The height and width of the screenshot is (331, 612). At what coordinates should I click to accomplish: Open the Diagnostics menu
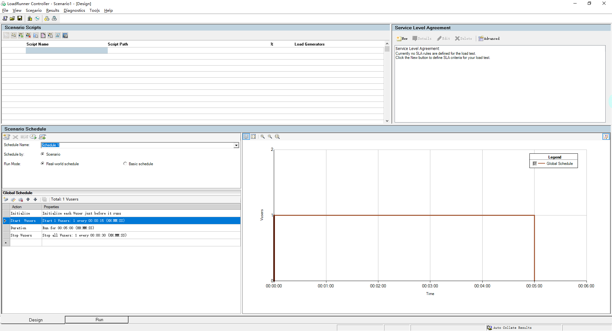[x=74, y=11]
